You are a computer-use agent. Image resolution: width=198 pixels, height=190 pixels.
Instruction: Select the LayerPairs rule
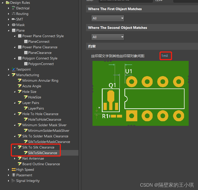(x=36, y=108)
